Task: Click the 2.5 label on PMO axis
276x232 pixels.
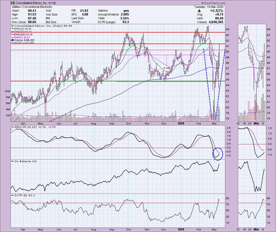Action: (228, 128)
